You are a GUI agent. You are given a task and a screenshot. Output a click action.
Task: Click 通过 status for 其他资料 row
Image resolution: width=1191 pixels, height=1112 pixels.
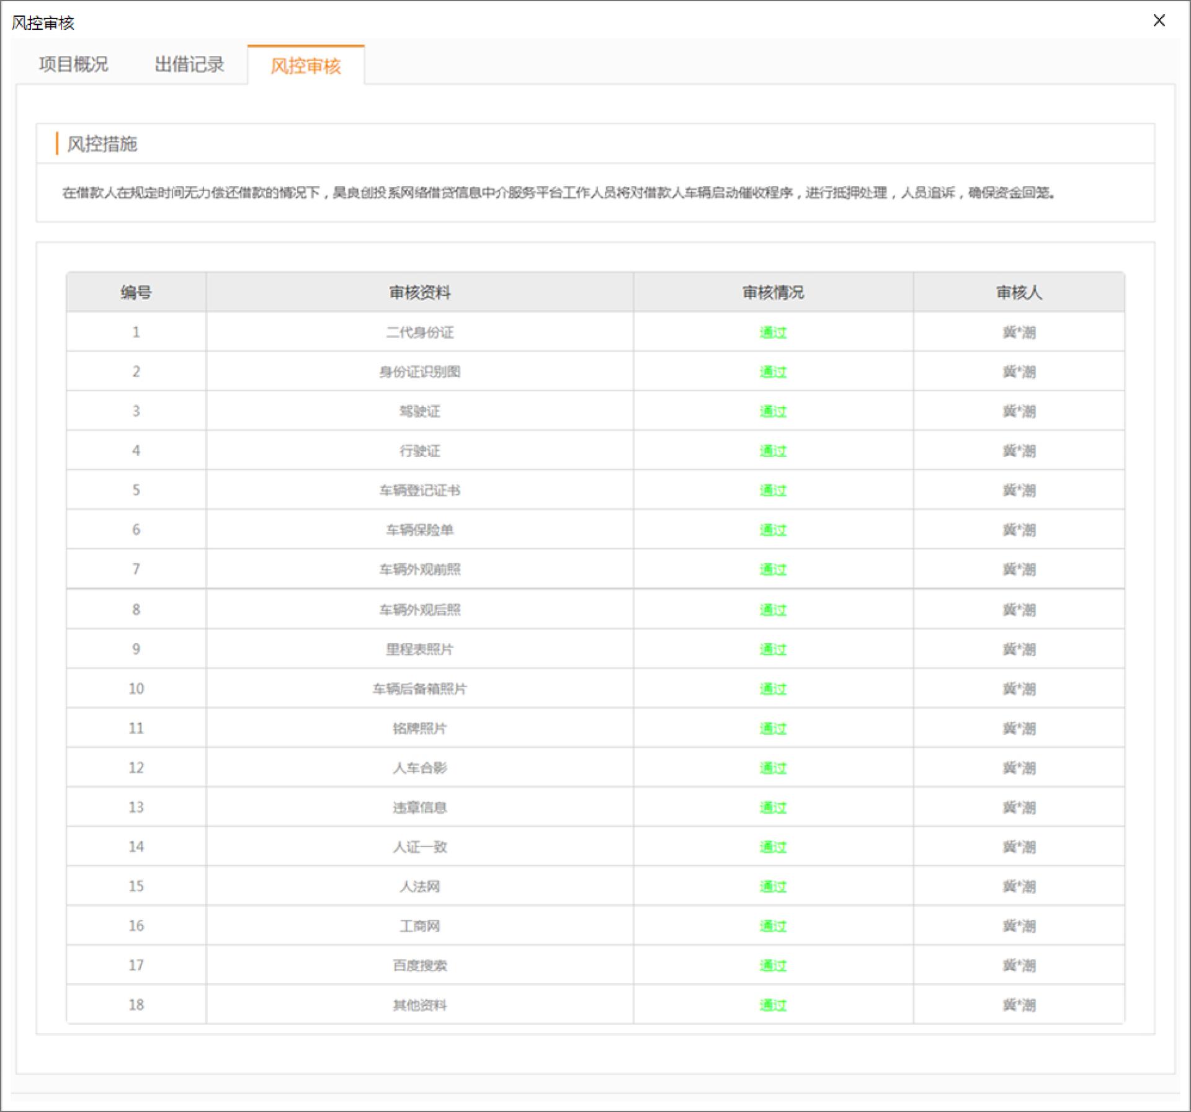772,1005
